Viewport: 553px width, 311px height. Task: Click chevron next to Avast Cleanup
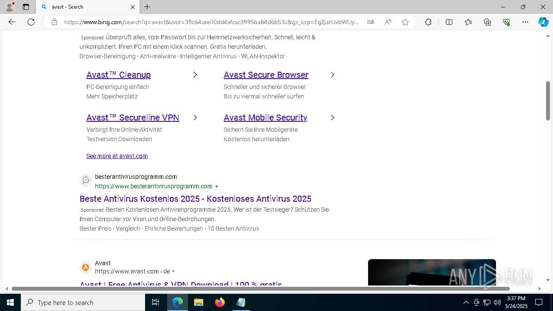tap(195, 75)
